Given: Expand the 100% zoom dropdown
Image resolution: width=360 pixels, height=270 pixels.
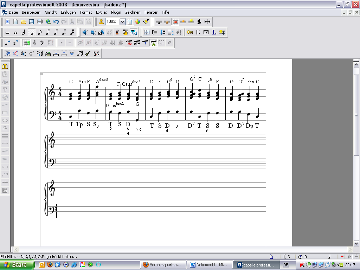Looking at the screenshot, I should (123, 22).
